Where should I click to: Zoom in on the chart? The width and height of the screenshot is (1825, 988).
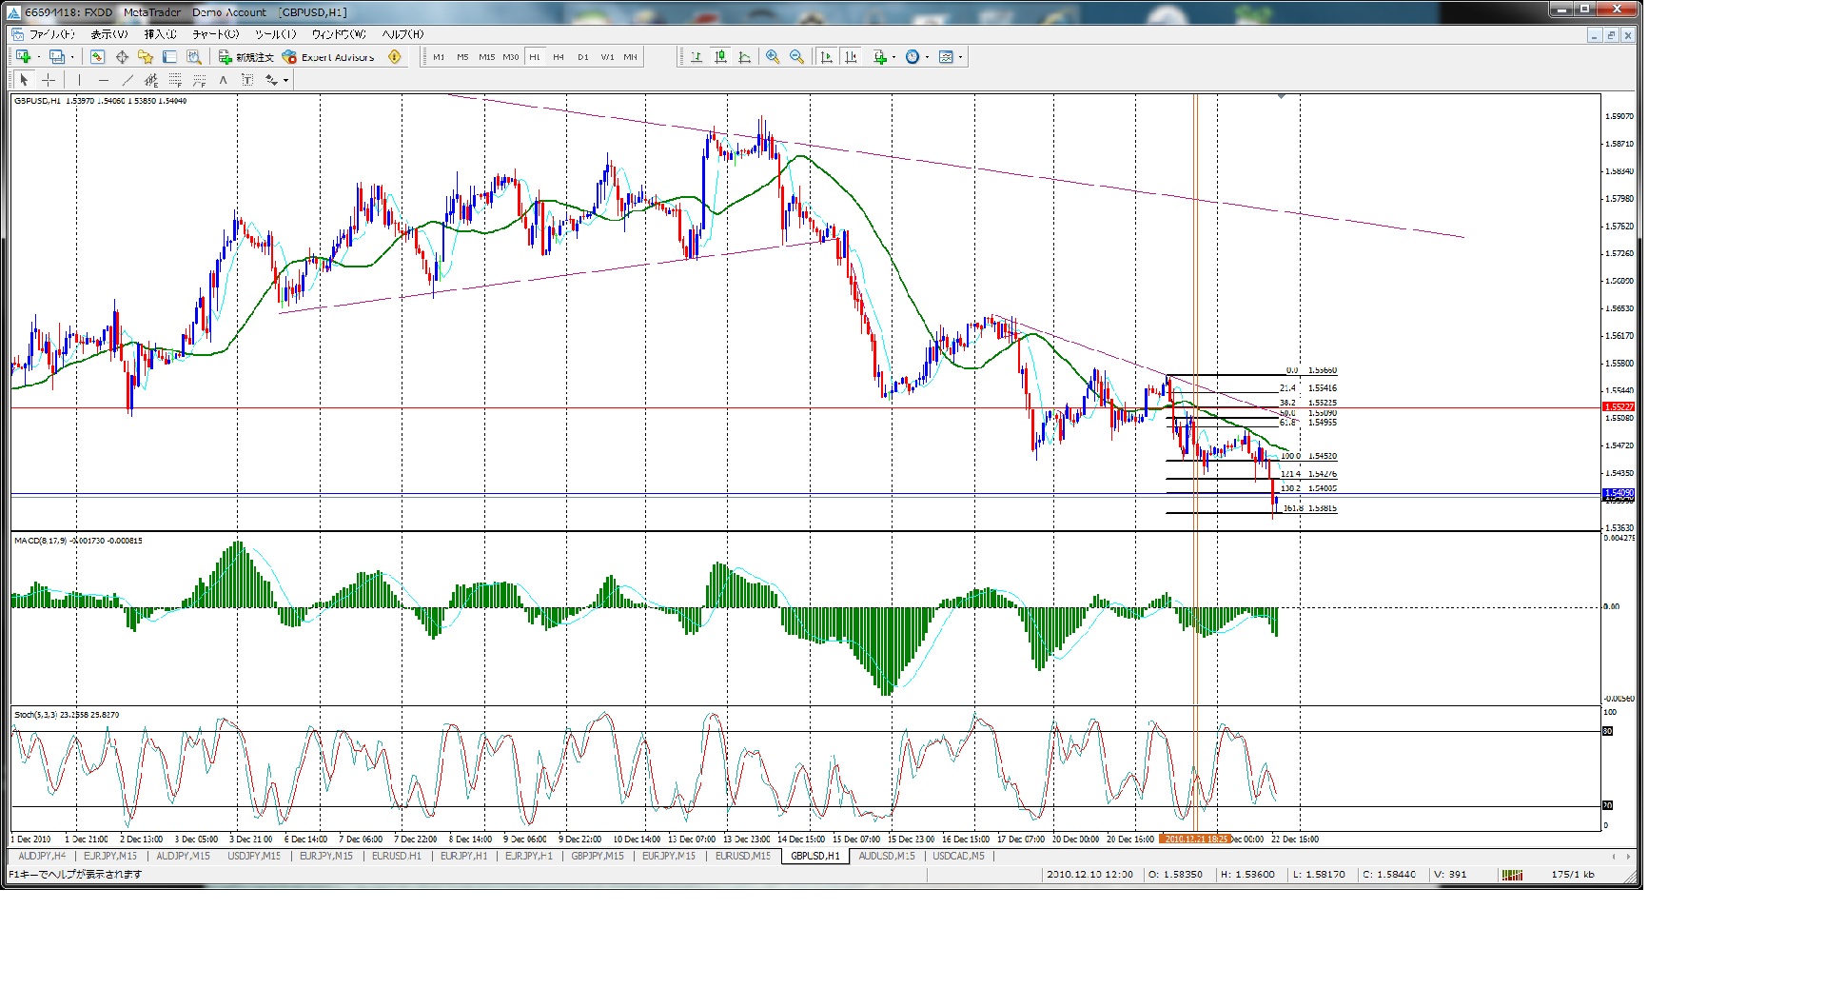pyautogui.click(x=773, y=57)
